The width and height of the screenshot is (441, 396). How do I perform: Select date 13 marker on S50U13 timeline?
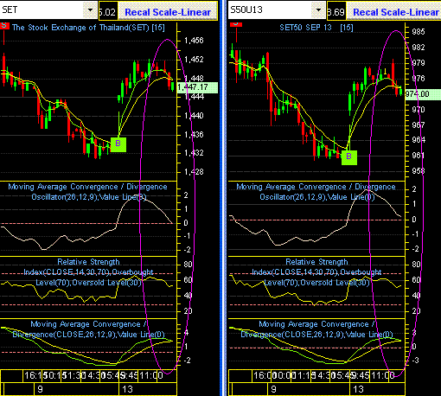358,389
